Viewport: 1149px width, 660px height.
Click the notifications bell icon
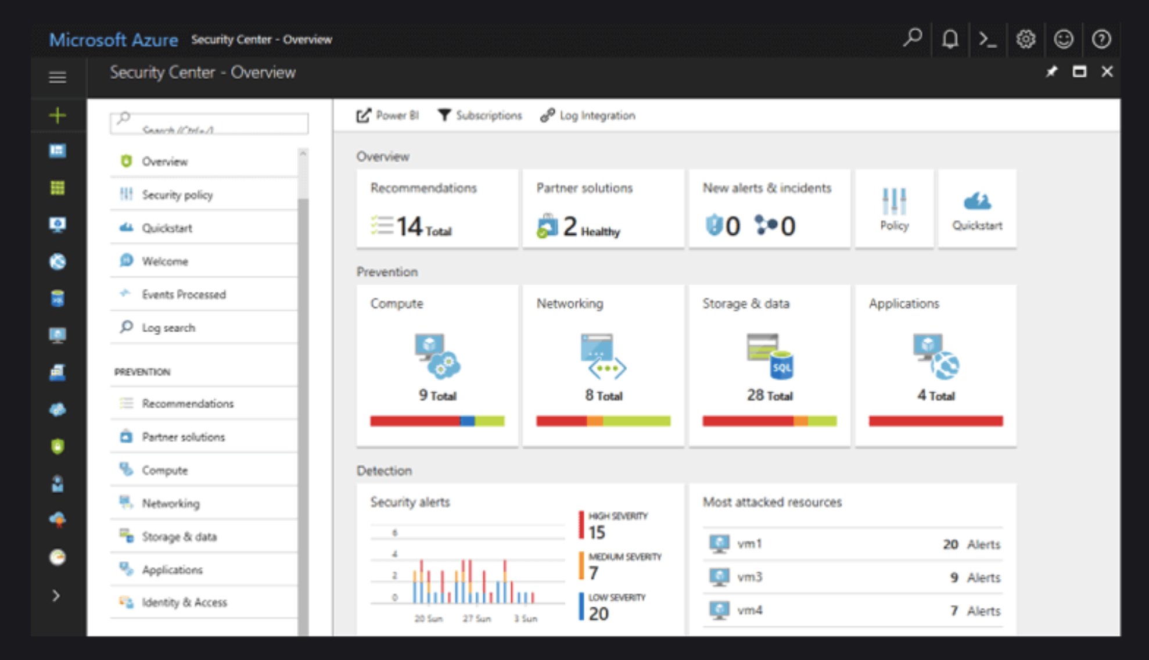click(x=950, y=40)
